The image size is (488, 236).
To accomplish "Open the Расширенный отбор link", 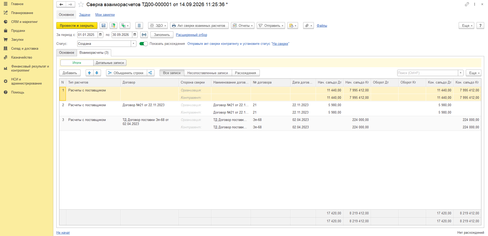I will point(191,35).
